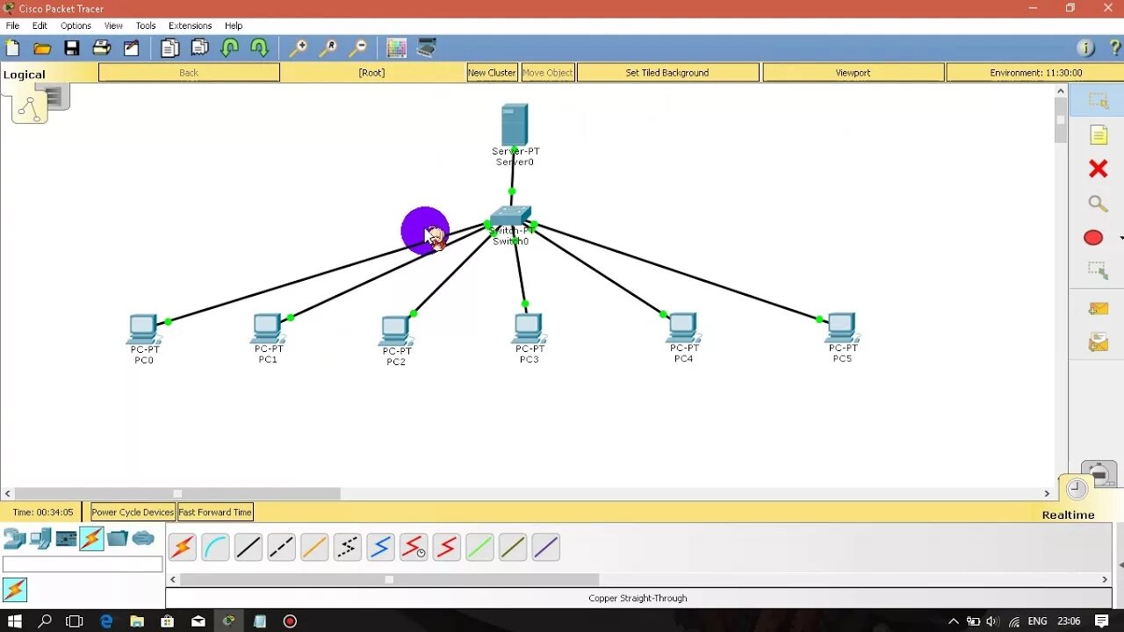Click the New Cluster button
The image size is (1124, 632).
click(x=492, y=73)
